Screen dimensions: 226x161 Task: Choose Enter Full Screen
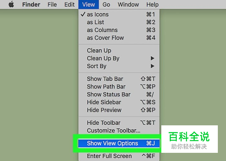pos(119,156)
